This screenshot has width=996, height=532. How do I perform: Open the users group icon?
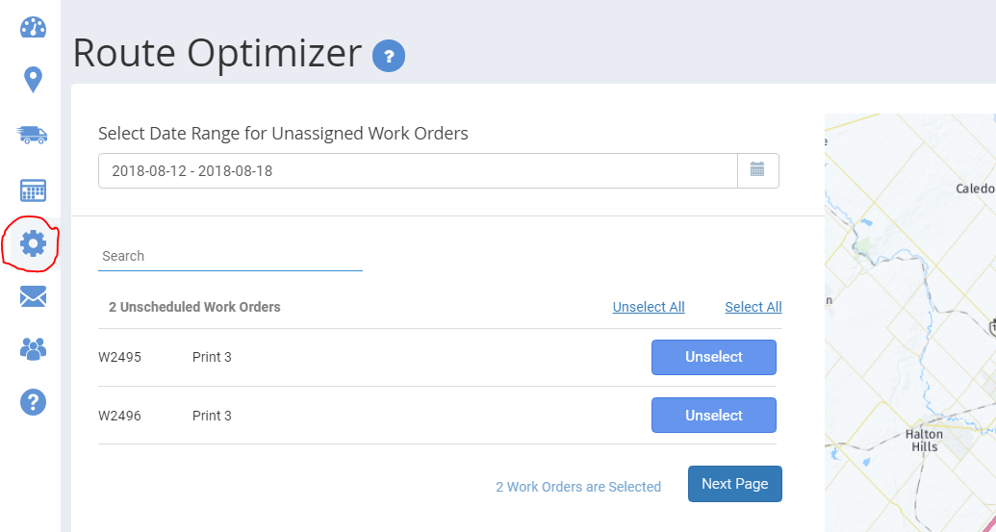pos(33,348)
